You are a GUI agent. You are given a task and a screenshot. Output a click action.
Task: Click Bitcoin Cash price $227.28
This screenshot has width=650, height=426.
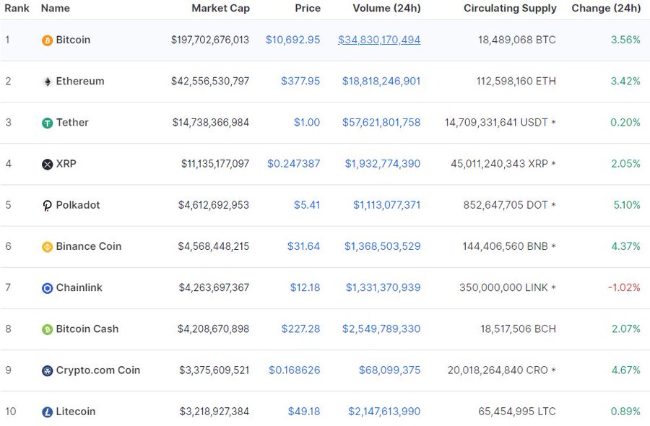(x=300, y=329)
